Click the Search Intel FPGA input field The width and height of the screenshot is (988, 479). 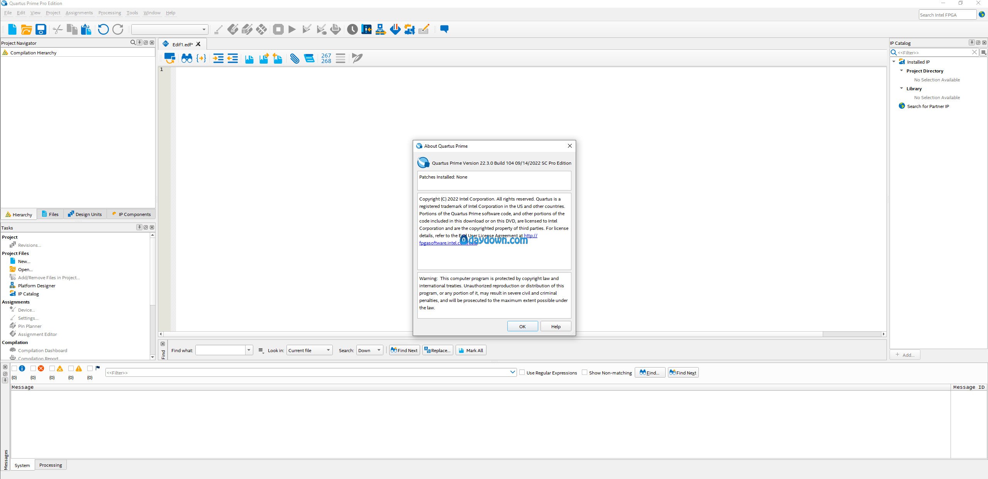(947, 15)
